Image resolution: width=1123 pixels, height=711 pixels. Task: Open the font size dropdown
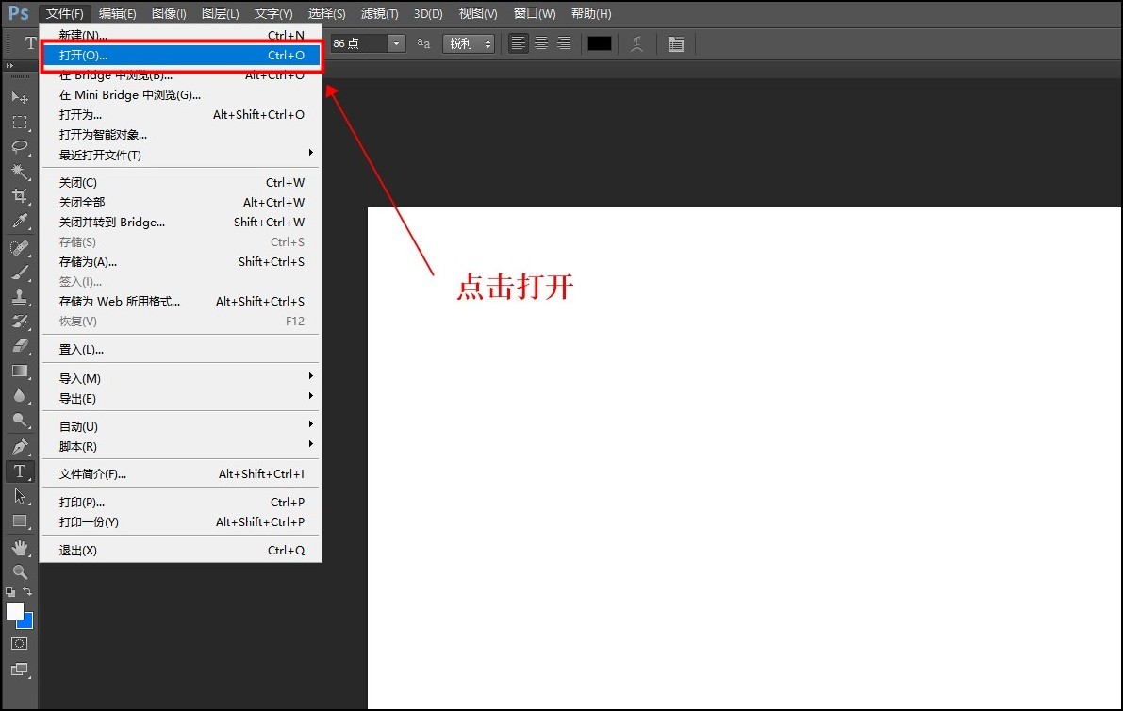pos(397,43)
